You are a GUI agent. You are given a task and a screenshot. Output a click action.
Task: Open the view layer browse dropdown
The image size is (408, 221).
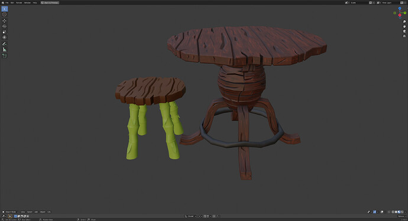click(379, 2)
